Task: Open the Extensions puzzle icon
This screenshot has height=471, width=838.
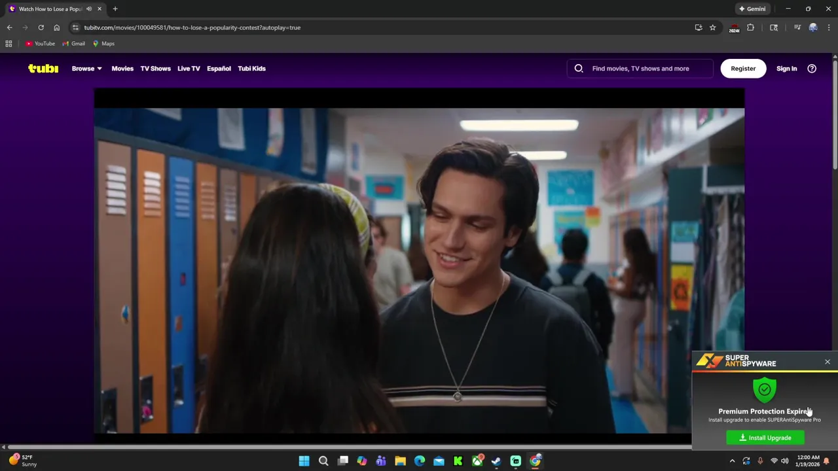Action: pyautogui.click(x=751, y=27)
